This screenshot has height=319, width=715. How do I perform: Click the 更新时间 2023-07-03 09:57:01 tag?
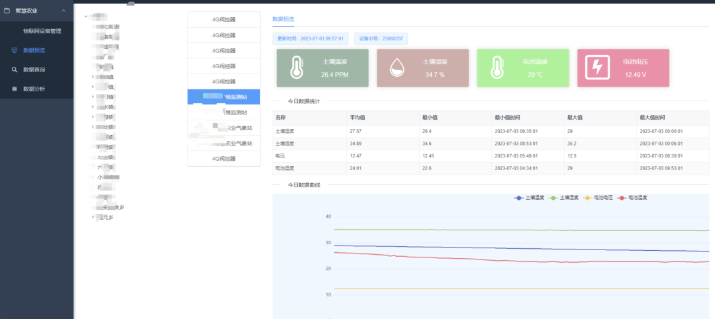[x=310, y=39]
